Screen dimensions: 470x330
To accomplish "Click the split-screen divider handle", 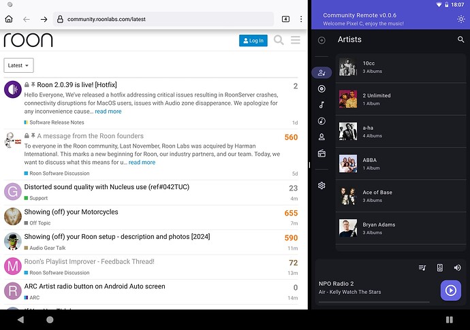I will click(310, 165).
